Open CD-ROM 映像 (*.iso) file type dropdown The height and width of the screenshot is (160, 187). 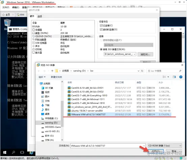165,146
